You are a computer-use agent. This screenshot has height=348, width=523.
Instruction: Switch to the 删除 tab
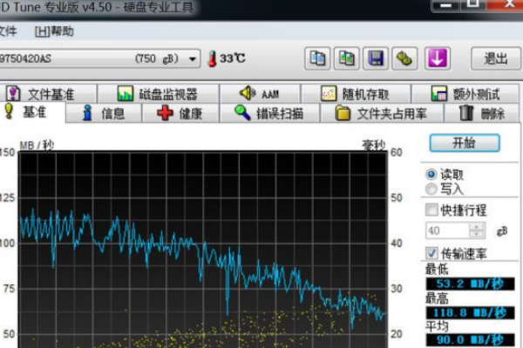pyautogui.click(x=482, y=114)
